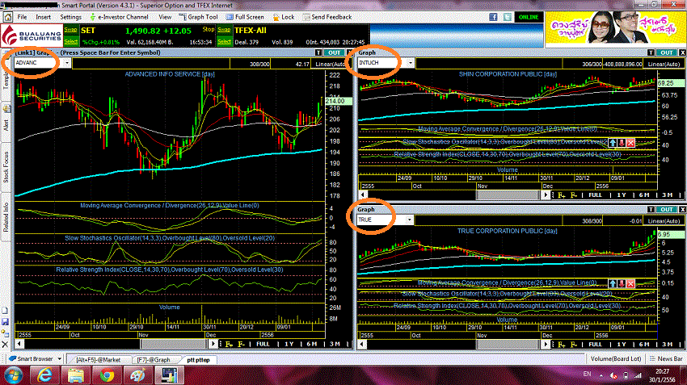This screenshot has width=687, height=385.
Task: Click F- zoom in INTUCH graph
Action: click(x=574, y=195)
